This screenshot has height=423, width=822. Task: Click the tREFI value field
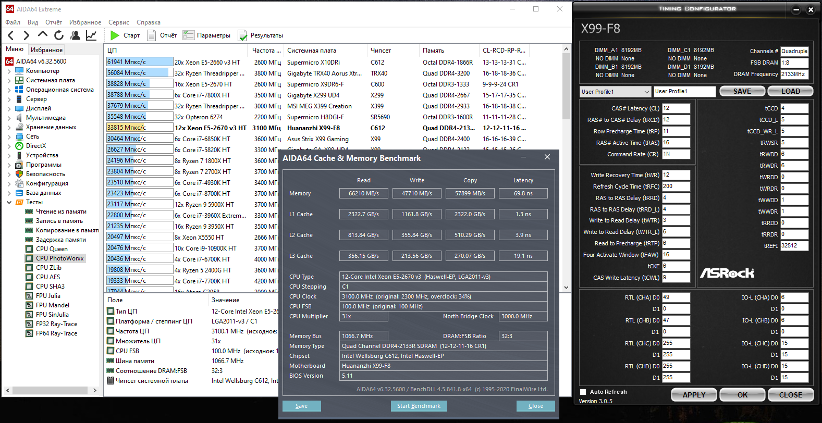click(x=794, y=246)
